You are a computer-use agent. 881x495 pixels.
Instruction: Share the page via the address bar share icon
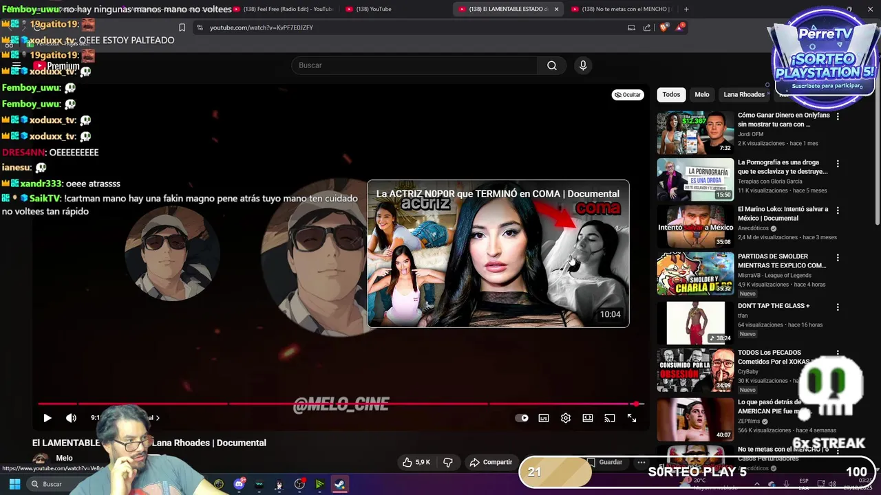(647, 27)
